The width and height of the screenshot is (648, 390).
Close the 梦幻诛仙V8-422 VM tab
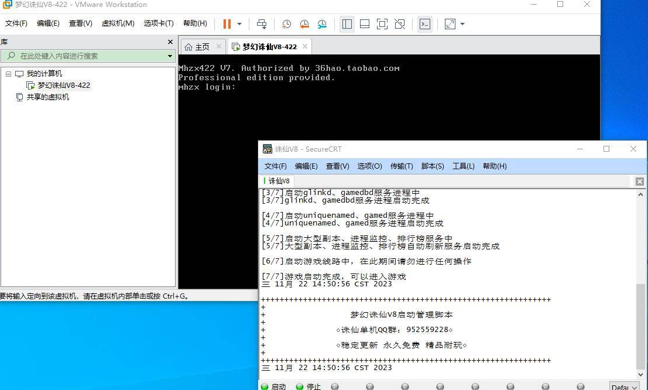tap(305, 46)
